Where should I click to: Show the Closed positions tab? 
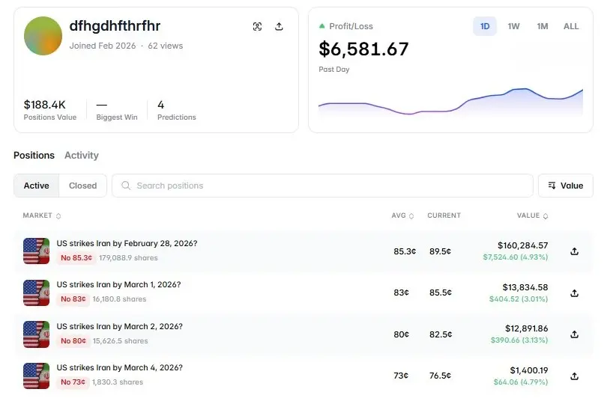[x=82, y=186]
